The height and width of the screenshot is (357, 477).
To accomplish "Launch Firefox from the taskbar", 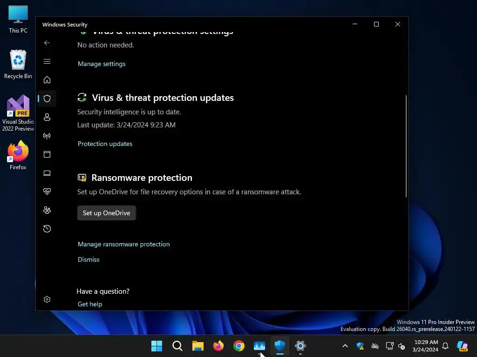I will click(218, 346).
